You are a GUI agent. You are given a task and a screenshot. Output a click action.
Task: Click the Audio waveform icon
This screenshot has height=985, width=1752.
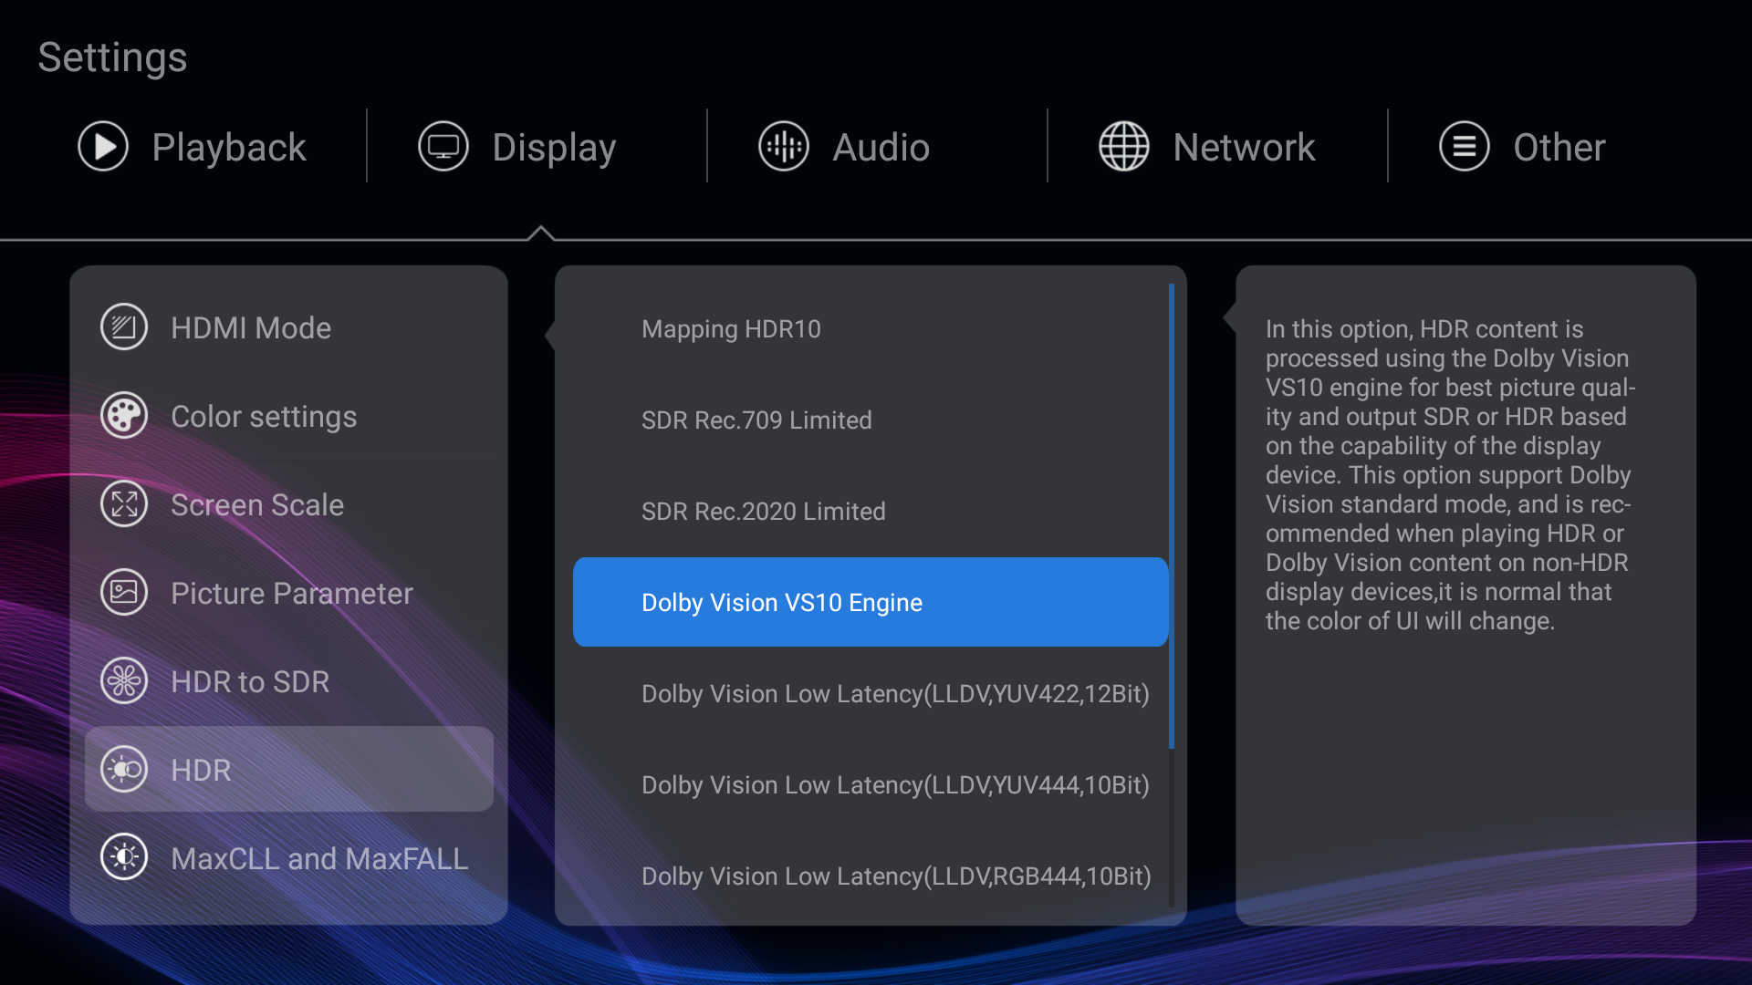point(784,146)
